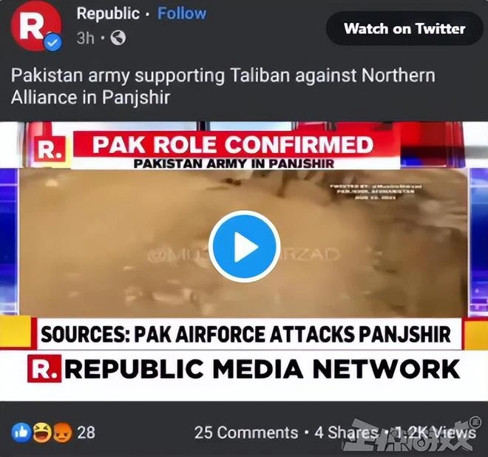Open the 3h post timestamp
The image size is (488, 457).
[x=85, y=38]
